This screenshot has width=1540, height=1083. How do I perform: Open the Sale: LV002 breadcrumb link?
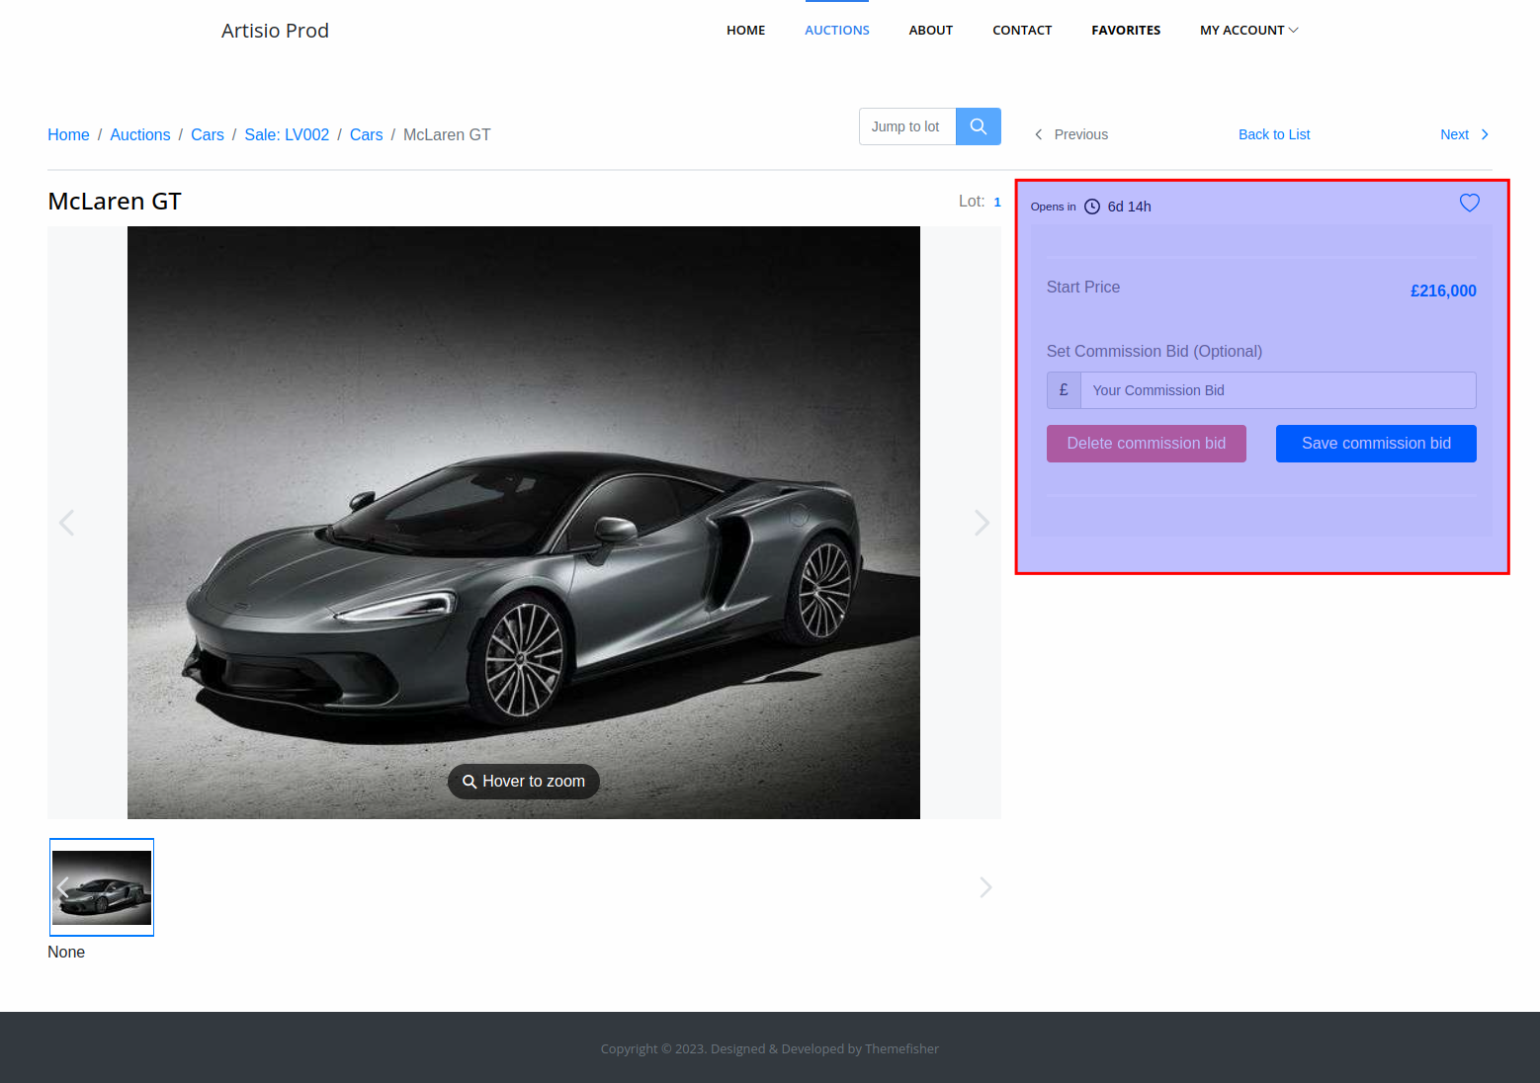(x=287, y=135)
